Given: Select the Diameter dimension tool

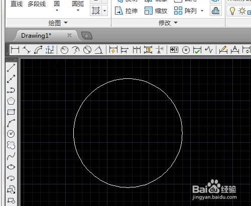Looking at the screenshot, I should [x=87, y=50].
